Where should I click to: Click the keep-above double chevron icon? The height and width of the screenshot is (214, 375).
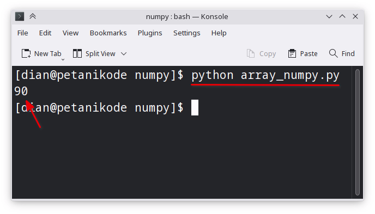pos(33,16)
